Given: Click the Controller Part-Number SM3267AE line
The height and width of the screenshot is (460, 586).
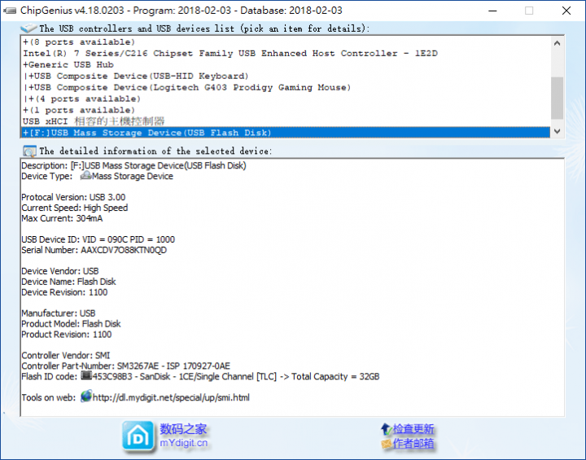Looking at the screenshot, I should (x=125, y=366).
